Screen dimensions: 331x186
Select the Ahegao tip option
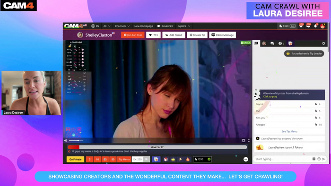pyautogui.click(x=289, y=125)
